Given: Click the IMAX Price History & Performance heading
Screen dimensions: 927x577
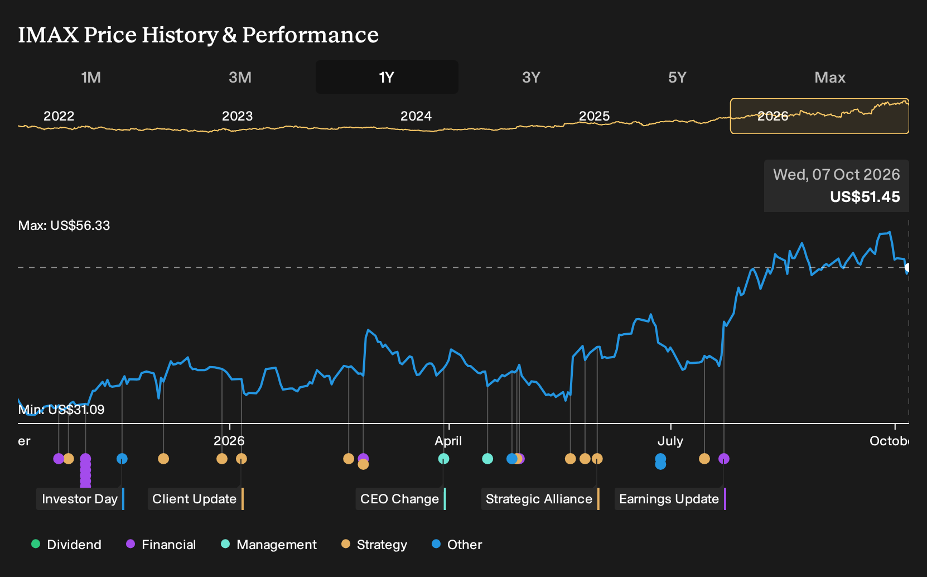Looking at the screenshot, I should 199,35.
